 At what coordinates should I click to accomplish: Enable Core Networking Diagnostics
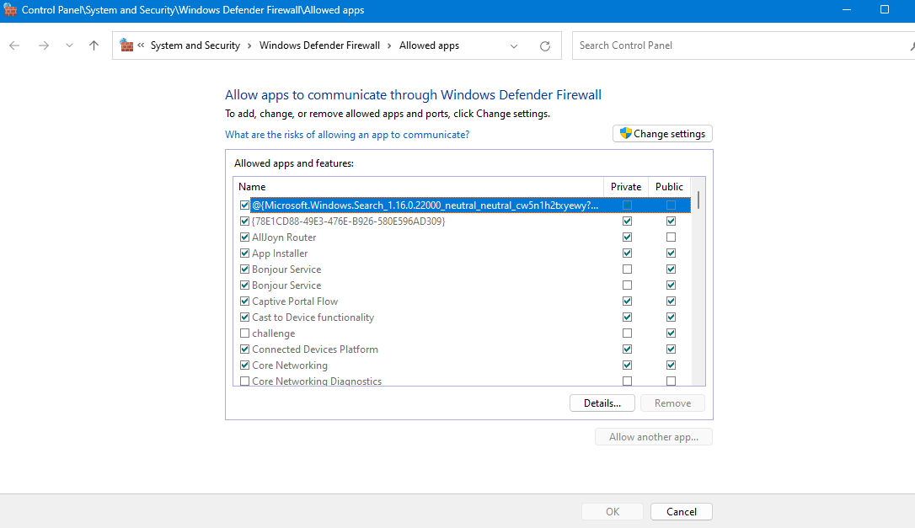tap(244, 381)
